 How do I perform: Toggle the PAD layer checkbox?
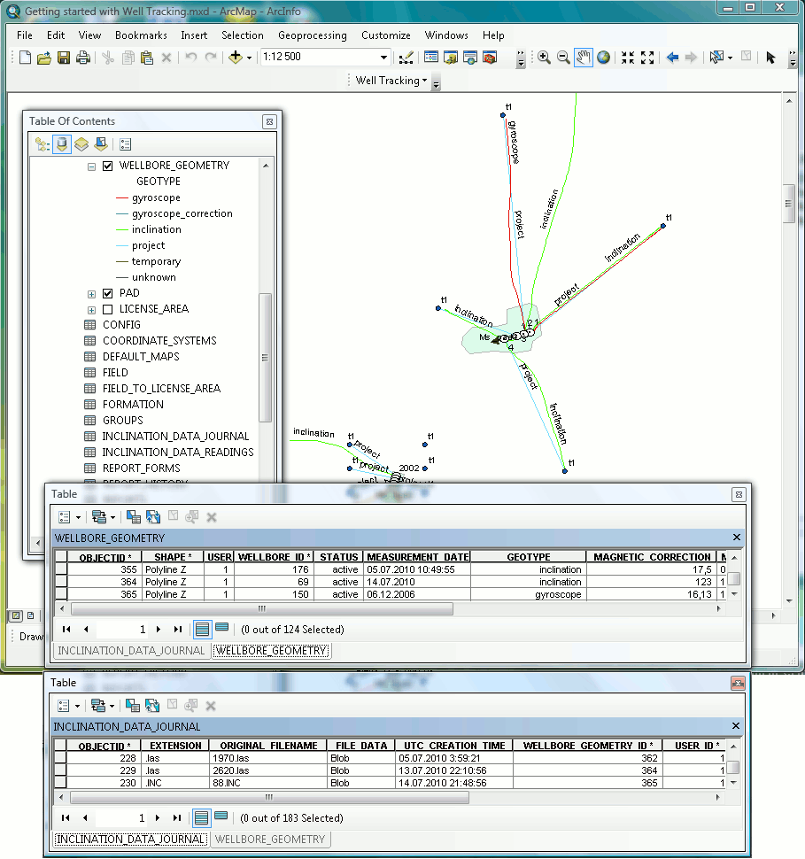[x=108, y=293]
